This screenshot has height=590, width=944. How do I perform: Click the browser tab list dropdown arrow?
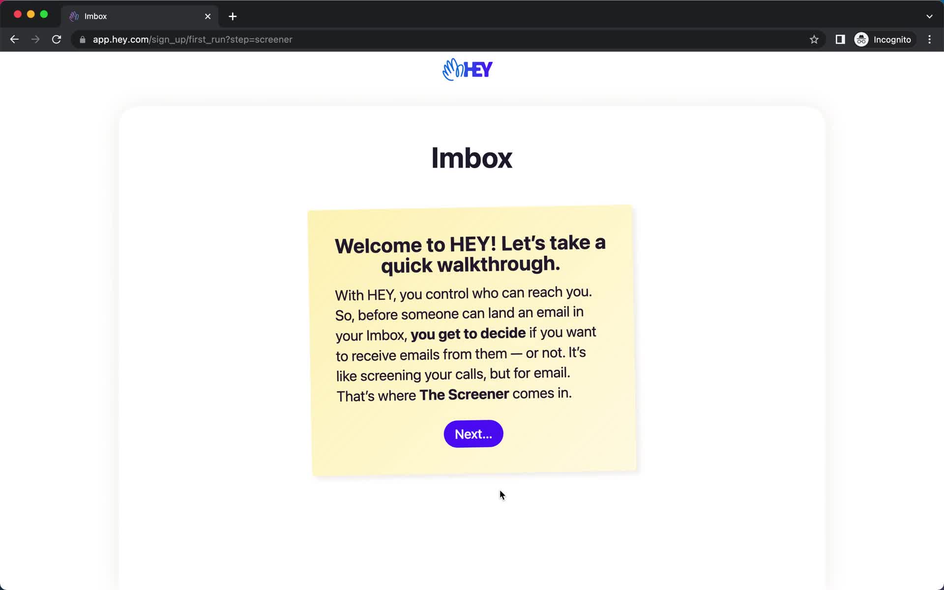coord(929,16)
